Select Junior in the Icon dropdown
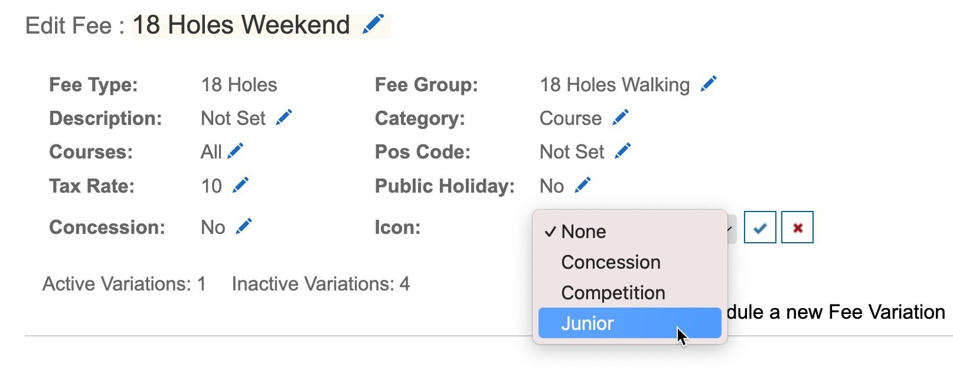Image resolution: width=953 pixels, height=370 pixels. coord(630,323)
